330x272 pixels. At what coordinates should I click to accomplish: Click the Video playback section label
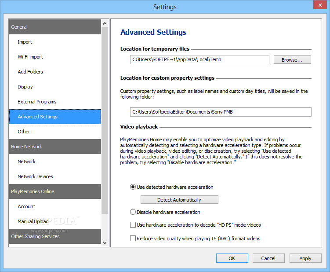tap(139, 127)
